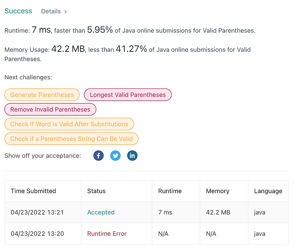
Task: Click the Memory column header
Action: [x=218, y=191]
